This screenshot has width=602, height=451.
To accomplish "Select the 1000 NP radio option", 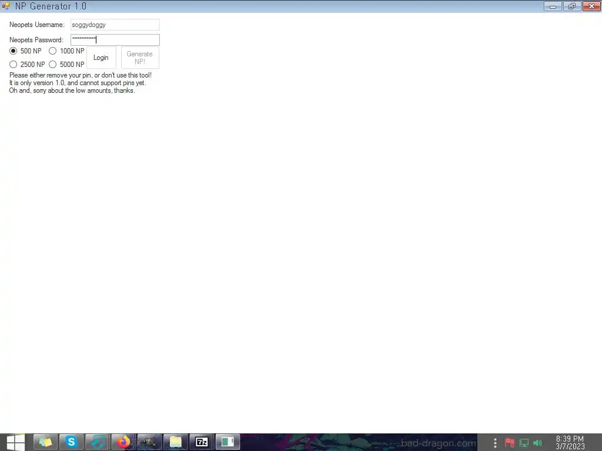I will tap(66, 51).
